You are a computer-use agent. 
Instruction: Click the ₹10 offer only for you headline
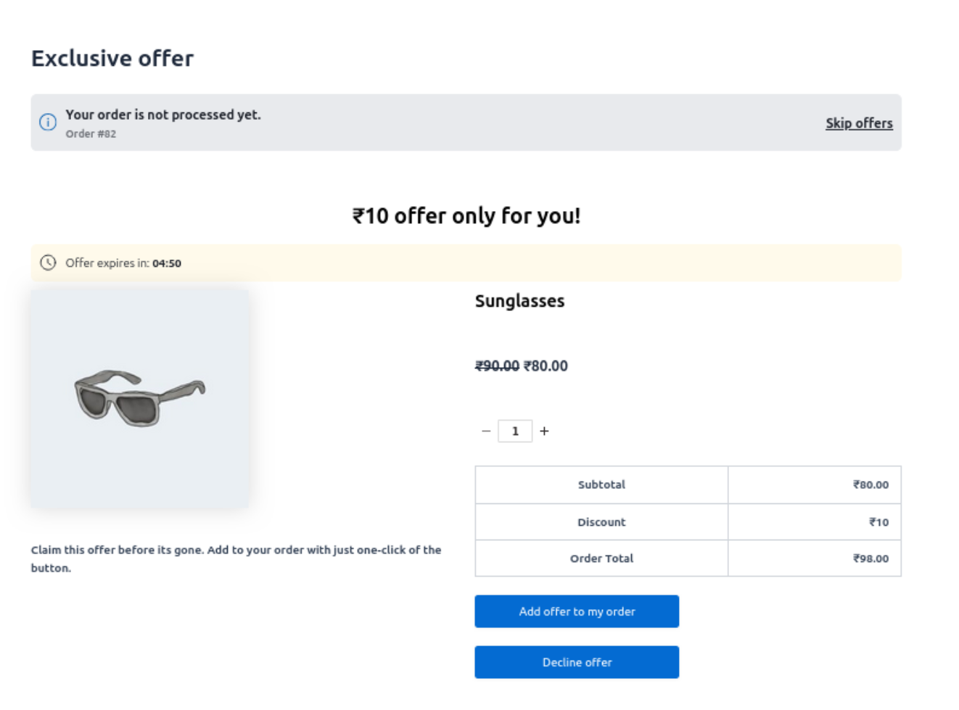pos(466,215)
